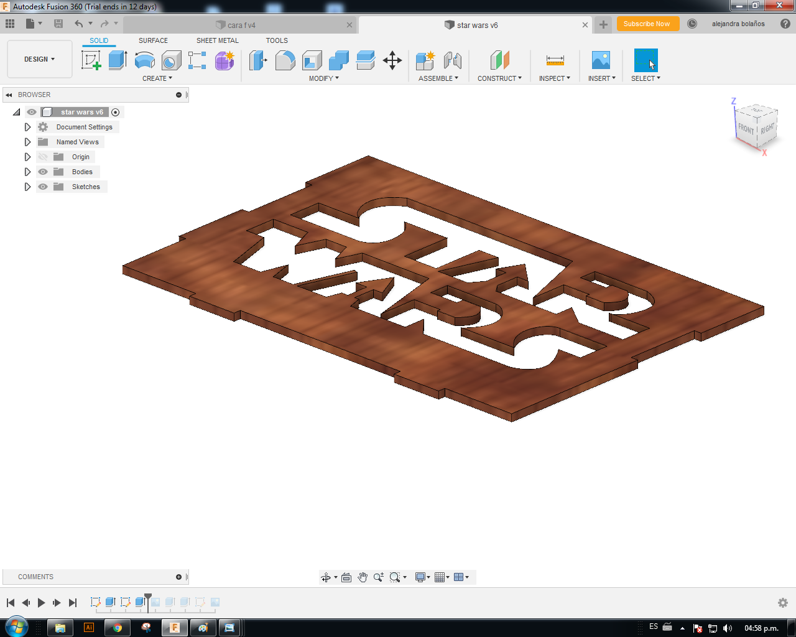Select the Combine tool

point(338,60)
